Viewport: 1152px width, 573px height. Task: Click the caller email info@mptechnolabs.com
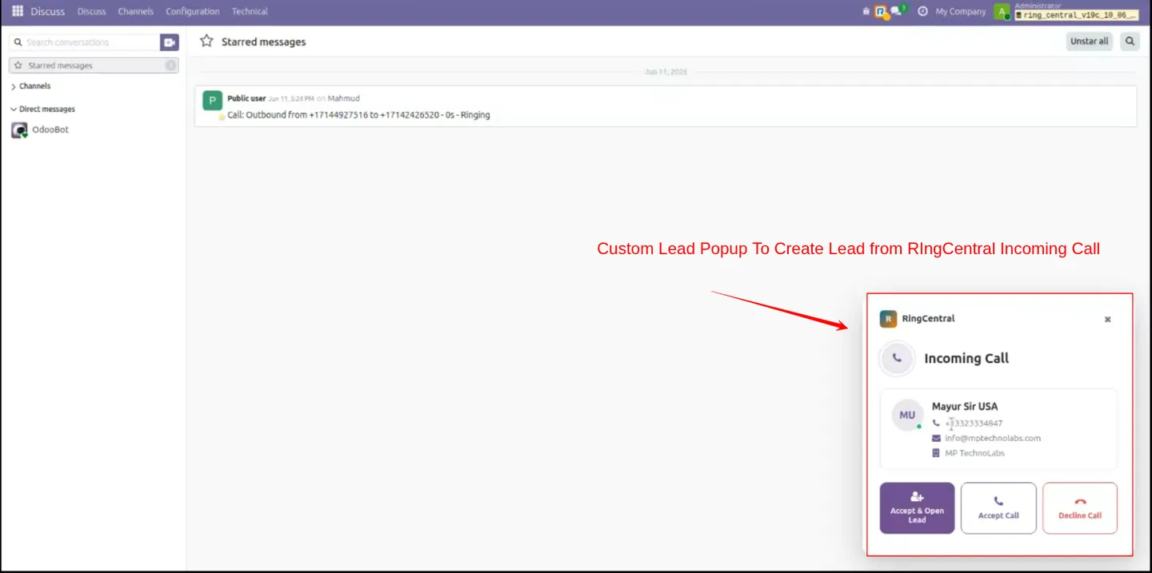pyautogui.click(x=993, y=438)
